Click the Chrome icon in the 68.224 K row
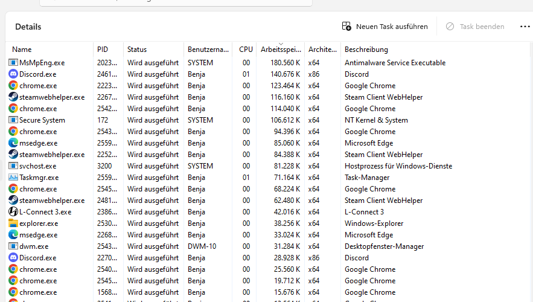 point(13,188)
